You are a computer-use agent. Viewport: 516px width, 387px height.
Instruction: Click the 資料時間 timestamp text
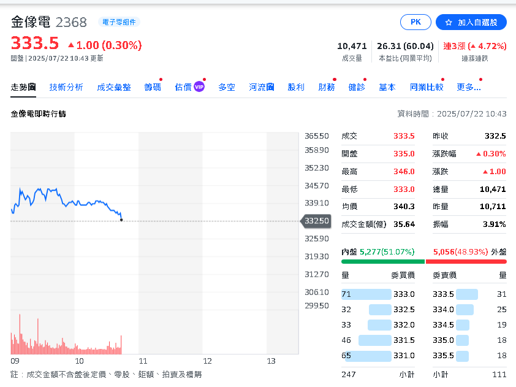452,114
